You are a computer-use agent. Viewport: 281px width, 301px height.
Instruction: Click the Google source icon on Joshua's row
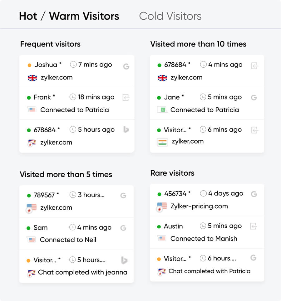[126, 66]
